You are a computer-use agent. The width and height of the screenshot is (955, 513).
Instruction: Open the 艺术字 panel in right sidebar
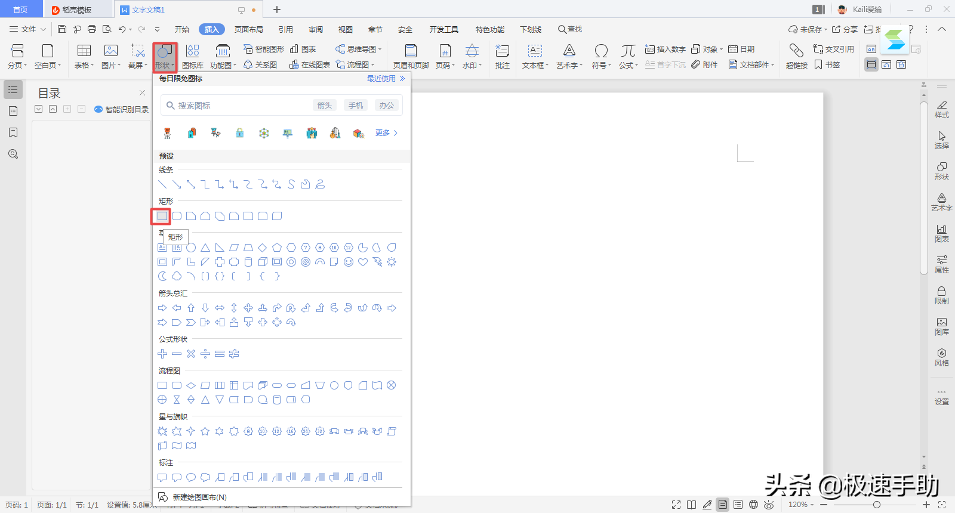pos(942,202)
